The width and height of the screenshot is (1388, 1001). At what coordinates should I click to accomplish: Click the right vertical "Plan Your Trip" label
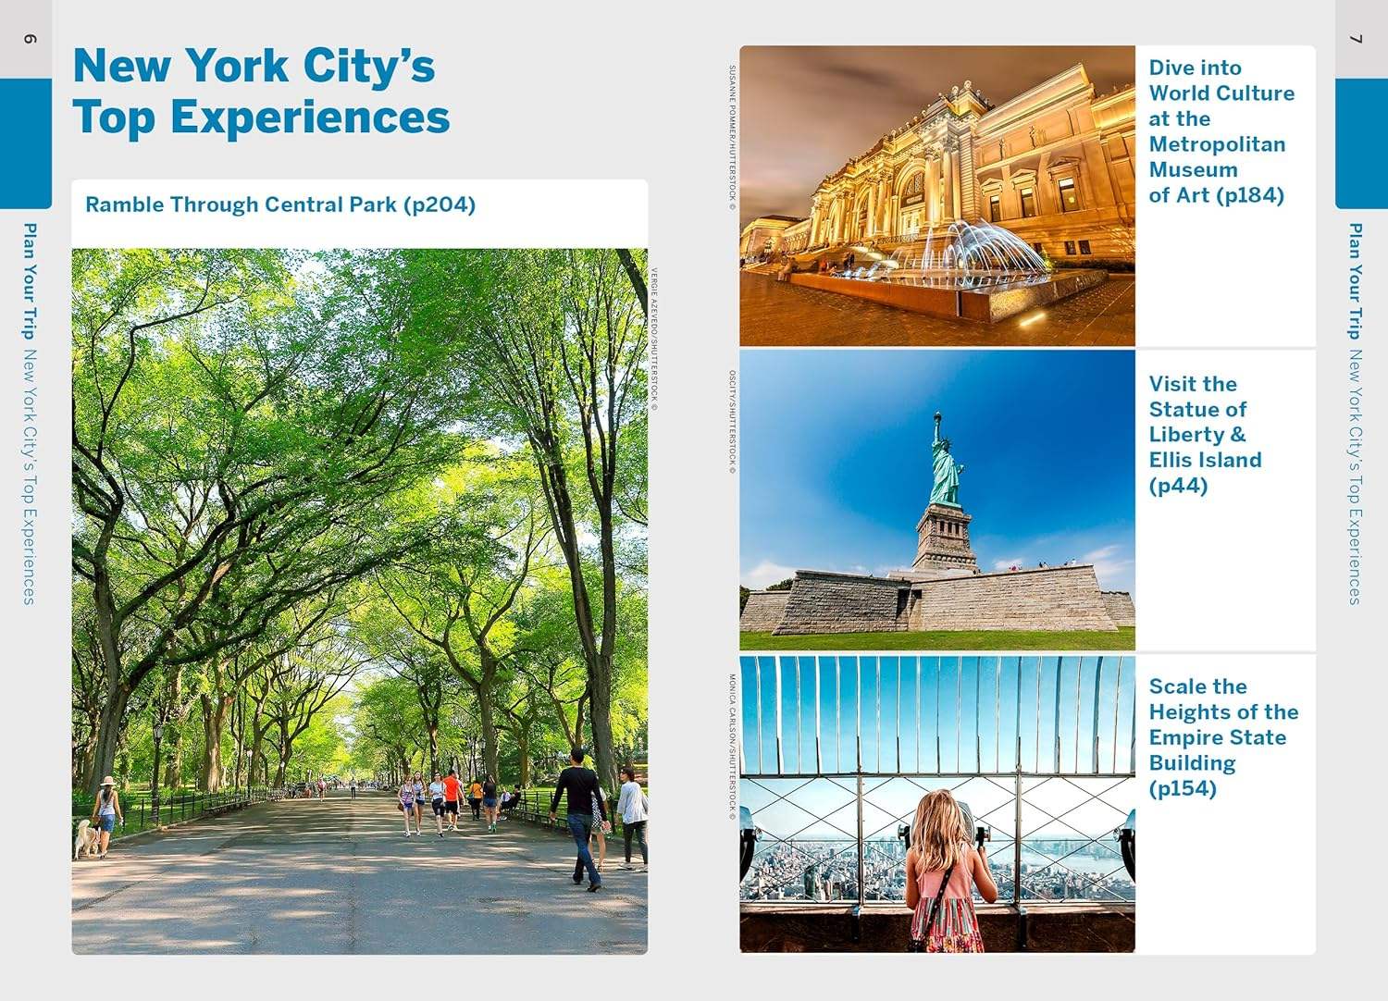click(x=1355, y=280)
